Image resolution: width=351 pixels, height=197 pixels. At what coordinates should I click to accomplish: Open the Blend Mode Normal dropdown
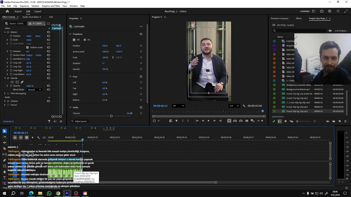(34, 90)
